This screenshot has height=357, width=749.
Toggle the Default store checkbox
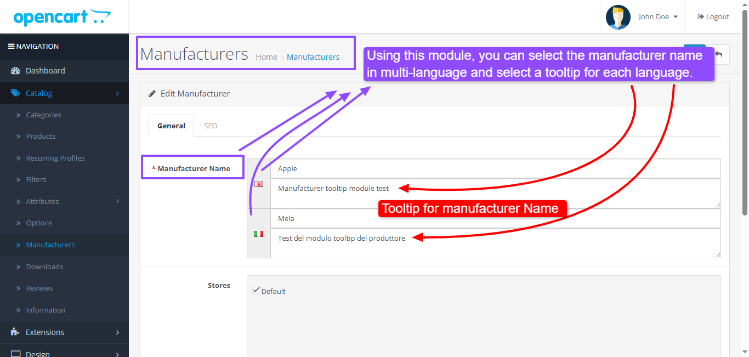pyautogui.click(x=256, y=291)
